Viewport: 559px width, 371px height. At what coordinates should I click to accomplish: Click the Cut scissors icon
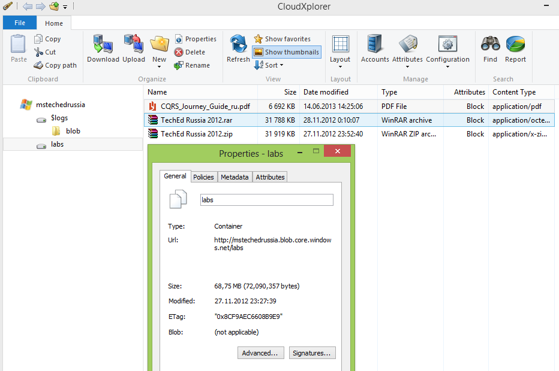tap(38, 52)
